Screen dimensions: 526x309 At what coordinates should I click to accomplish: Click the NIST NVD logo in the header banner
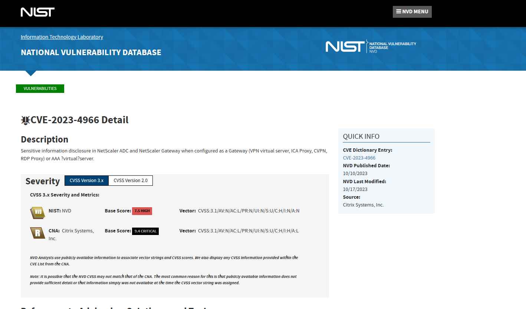371,46
